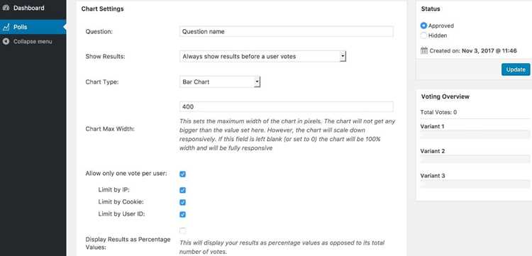Click the Collapse menu arrow icon
This screenshot has height=256, width=532.
pos(6,41)
